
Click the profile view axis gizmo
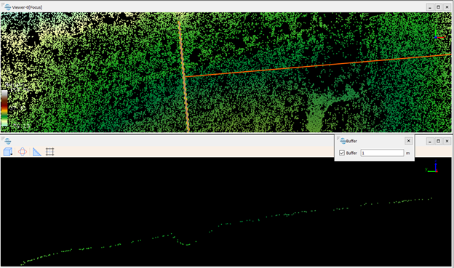pyautogui.click(x=432, y=167)
